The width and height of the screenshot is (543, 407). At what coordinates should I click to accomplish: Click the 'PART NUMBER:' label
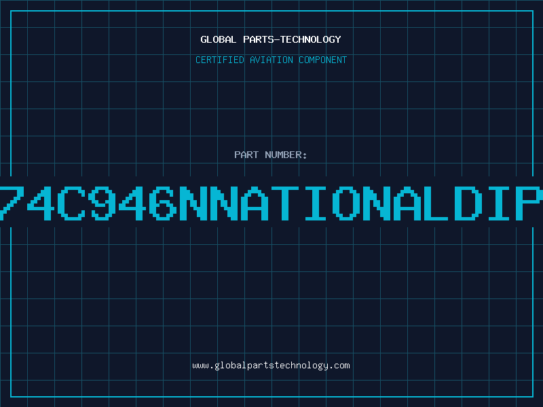(271, 155)
